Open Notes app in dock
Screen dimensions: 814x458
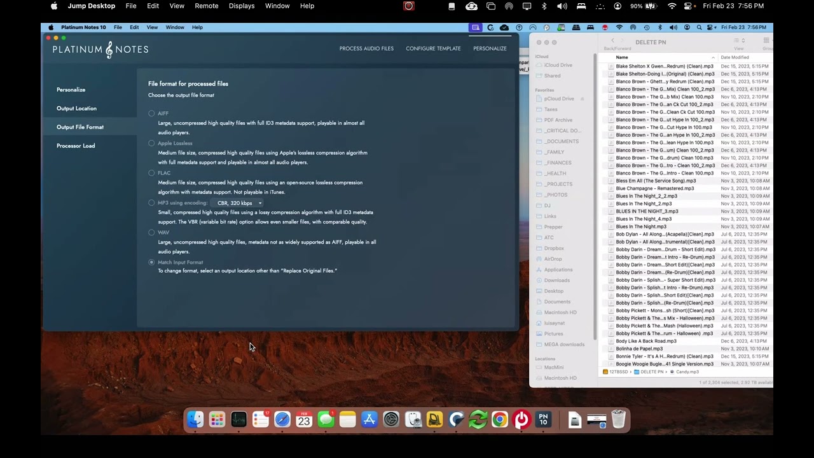tap(347, 420)
